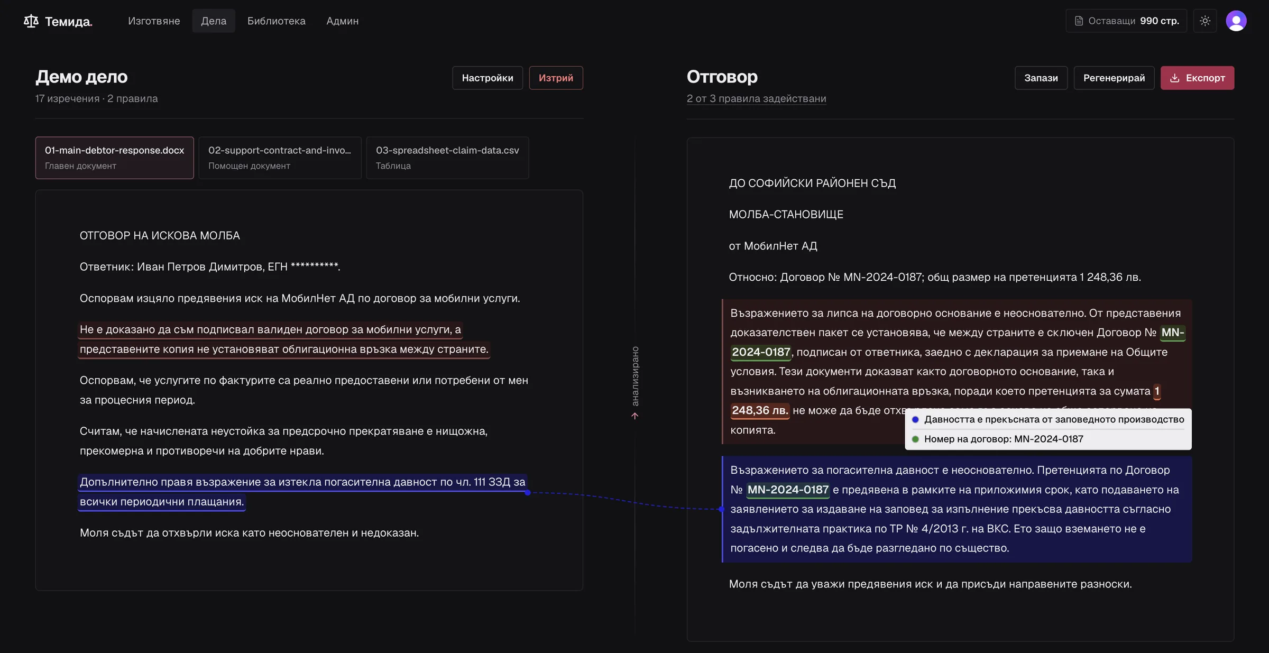Viewport: 1269px width, 653px height.
Task: Click the 'МОЛБА-СТАНОВИЩЕ' heading in response
Action: click(786, 215)
